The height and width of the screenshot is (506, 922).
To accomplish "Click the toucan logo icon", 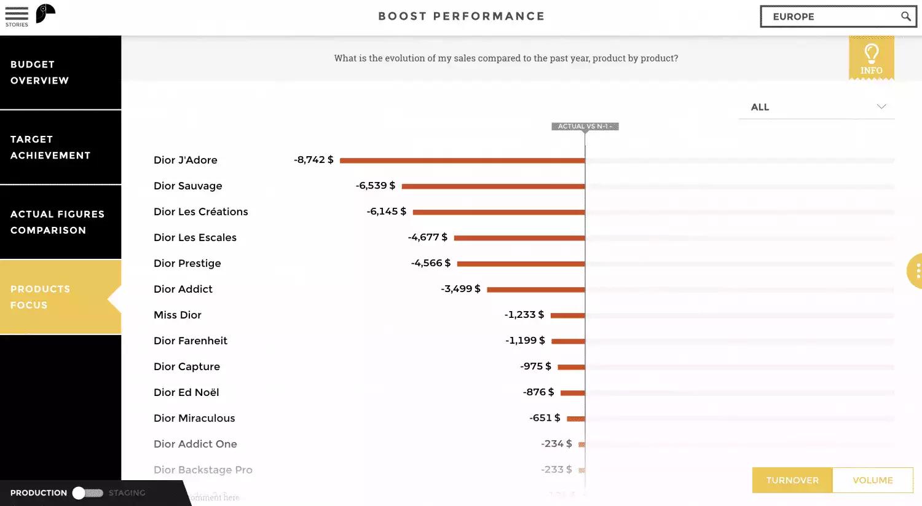I will (x=45, y=14).
